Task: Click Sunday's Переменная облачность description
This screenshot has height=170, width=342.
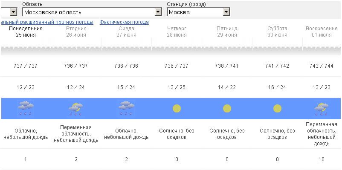Action: (321, 134)
